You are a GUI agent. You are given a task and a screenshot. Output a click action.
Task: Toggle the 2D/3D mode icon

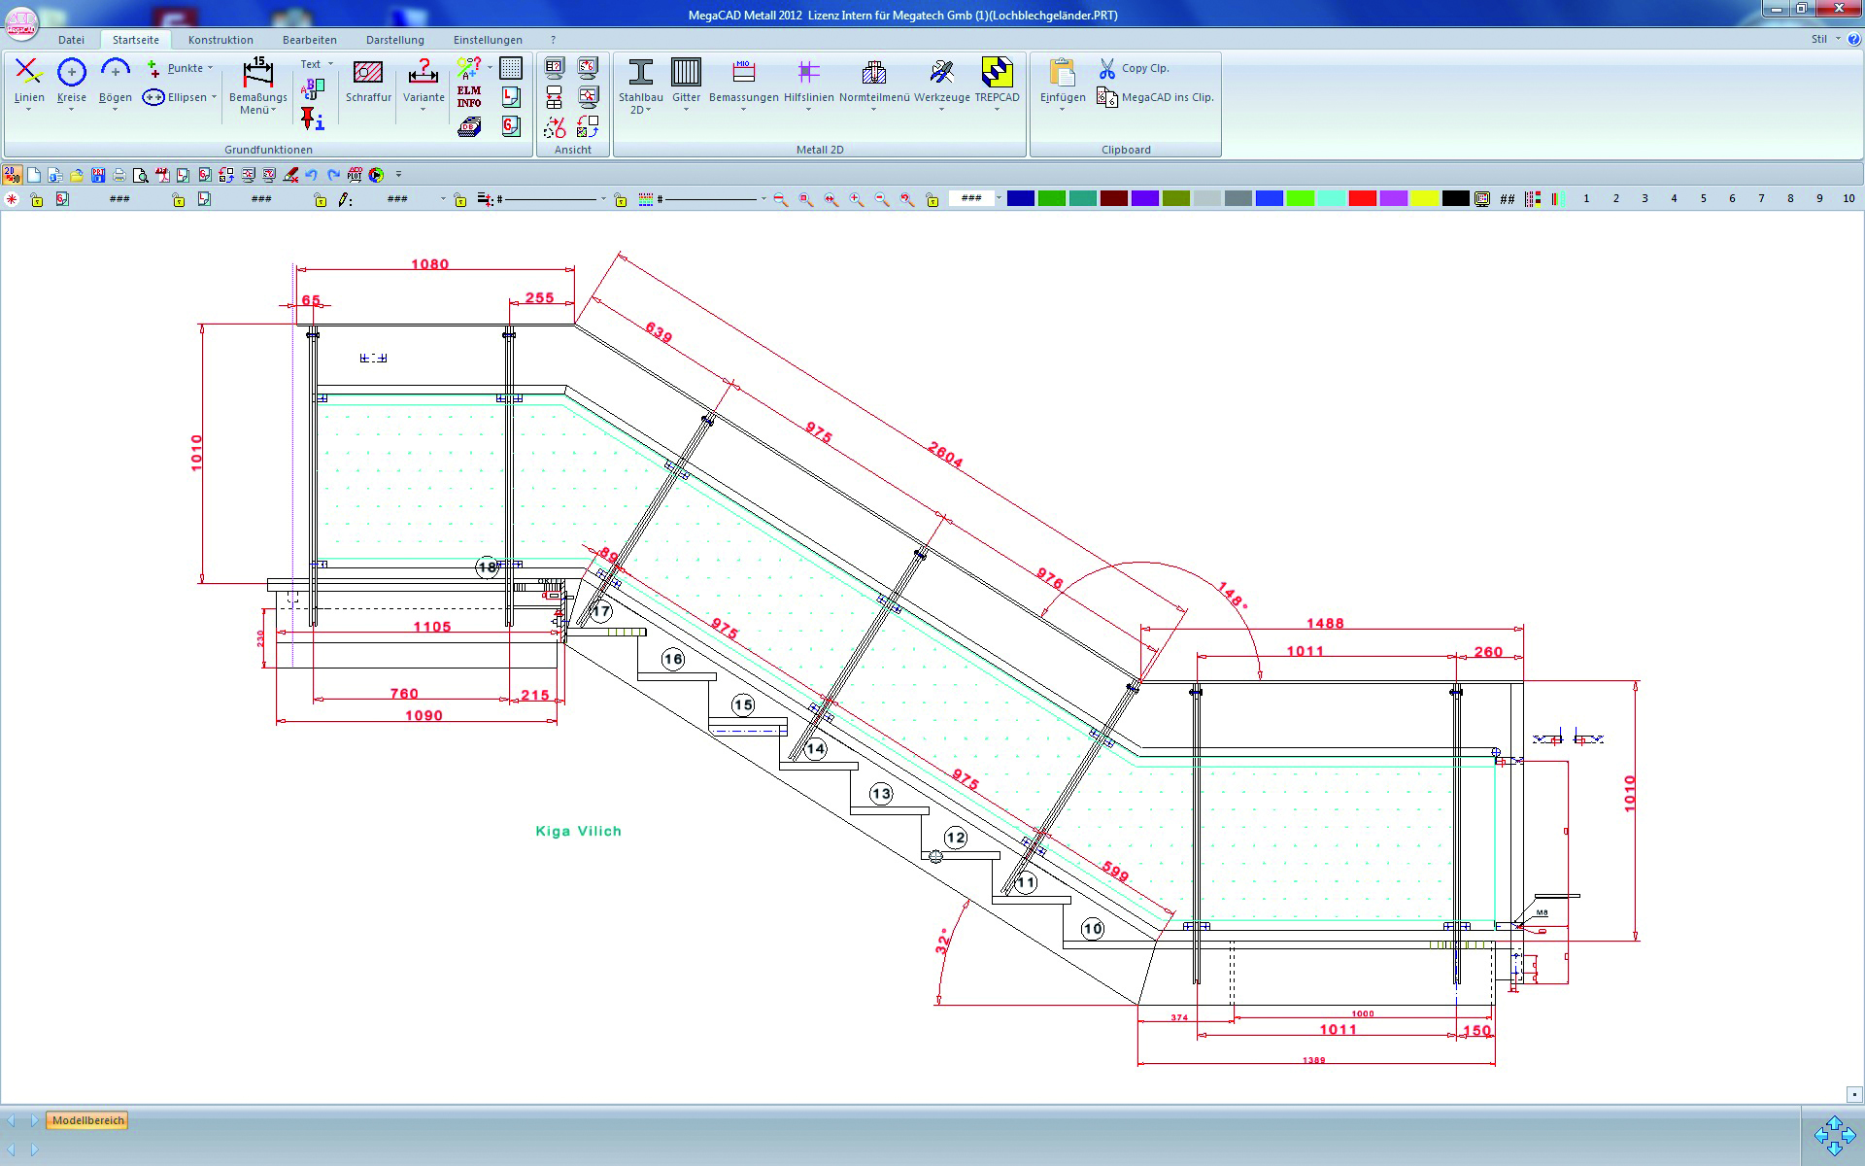[x=12, y=175]
